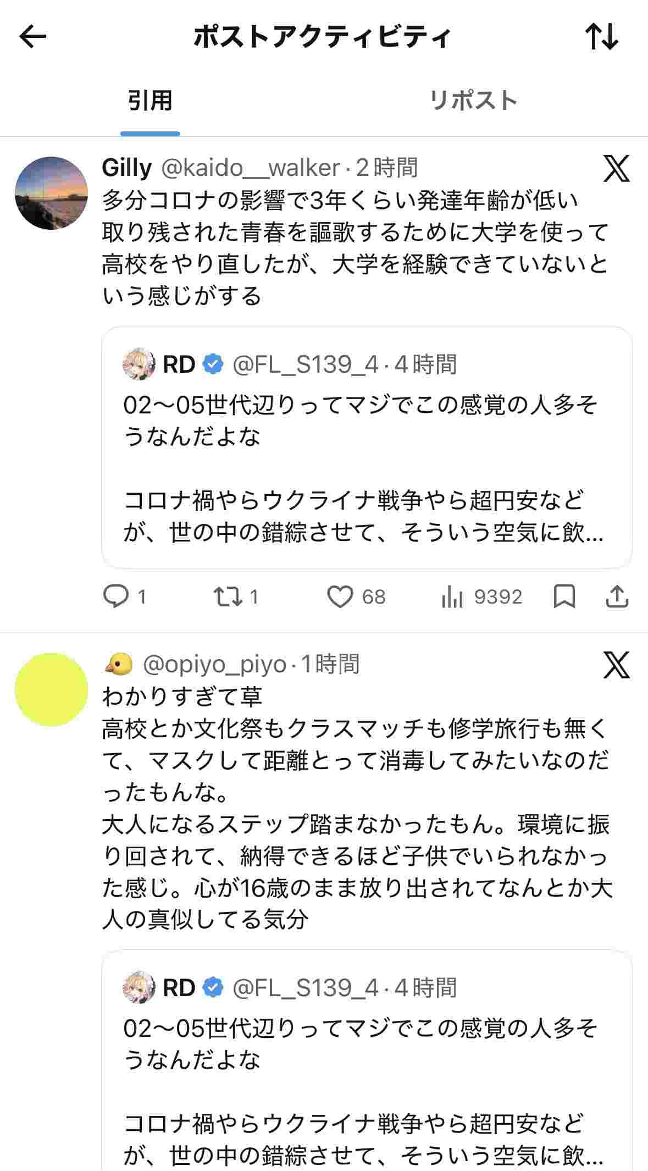Share Gilly's post via share icon
This screenshot has width=648, height=1171.
[617, 596]
